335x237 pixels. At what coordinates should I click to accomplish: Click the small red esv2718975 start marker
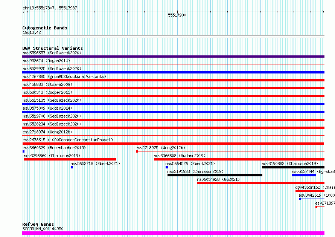coord(137,151)
